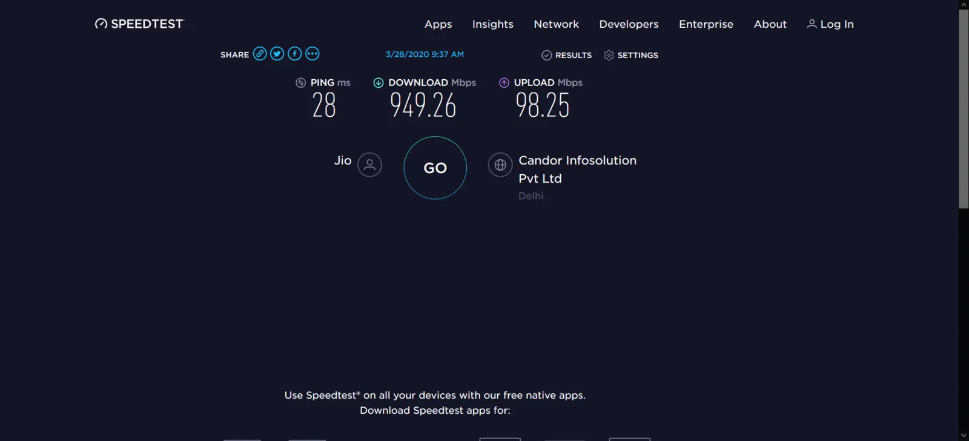
Task: Click the download arrow icon
Action: (379, 83)
